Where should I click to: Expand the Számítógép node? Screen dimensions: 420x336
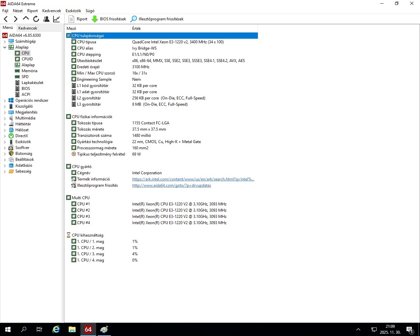[x=5, y=42]
